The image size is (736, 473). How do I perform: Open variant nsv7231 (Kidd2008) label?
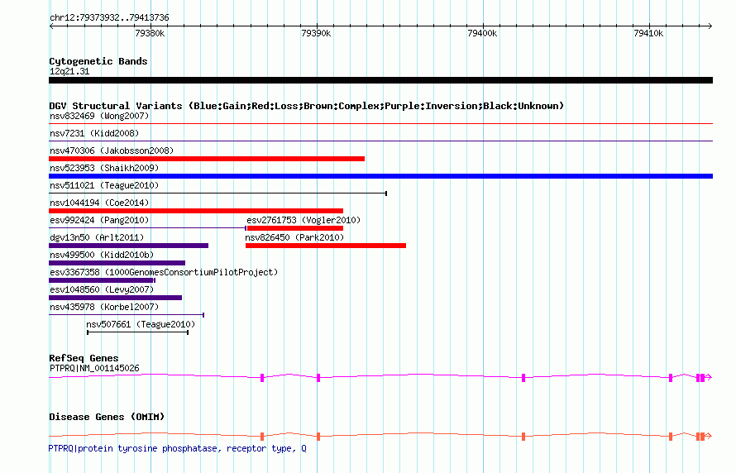[x=94, y=133]
